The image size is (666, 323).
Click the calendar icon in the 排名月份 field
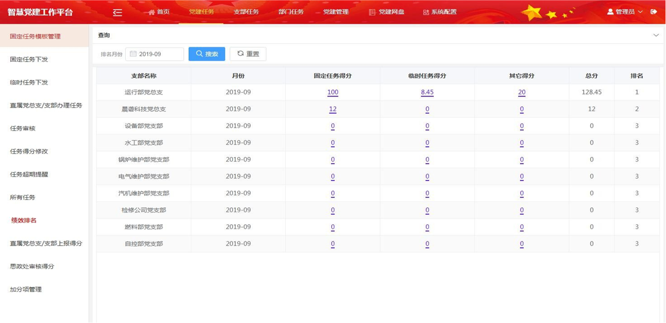(x=133, y=54)
